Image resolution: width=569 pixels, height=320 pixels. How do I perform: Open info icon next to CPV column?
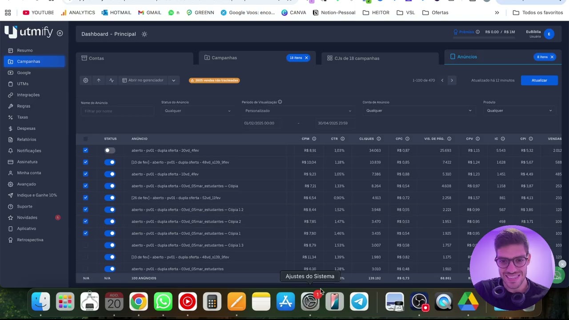click(x=477, y=139)
